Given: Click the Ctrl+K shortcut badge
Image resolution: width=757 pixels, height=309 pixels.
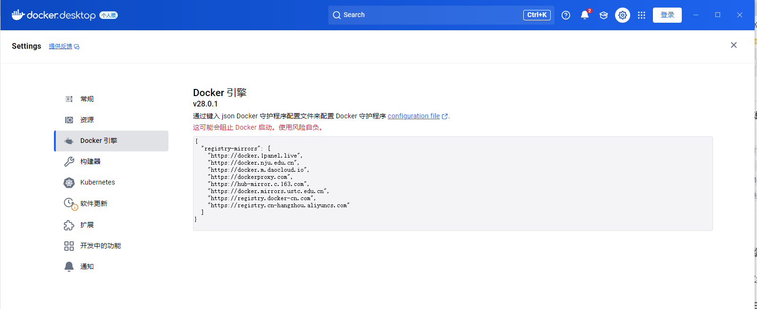Looking at the screenshot, I should point(537,15).
